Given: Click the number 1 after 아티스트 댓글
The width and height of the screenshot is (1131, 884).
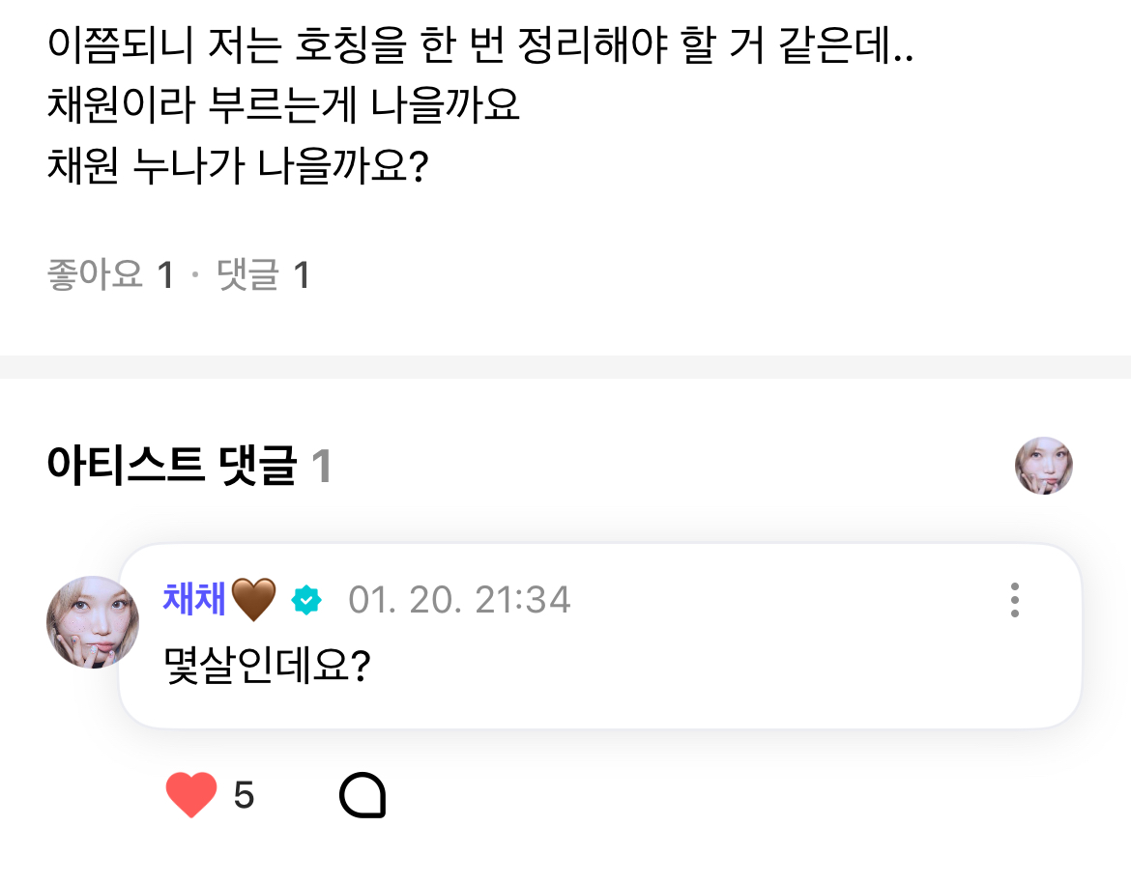Looking at the screenshot, I should (322, 468).
